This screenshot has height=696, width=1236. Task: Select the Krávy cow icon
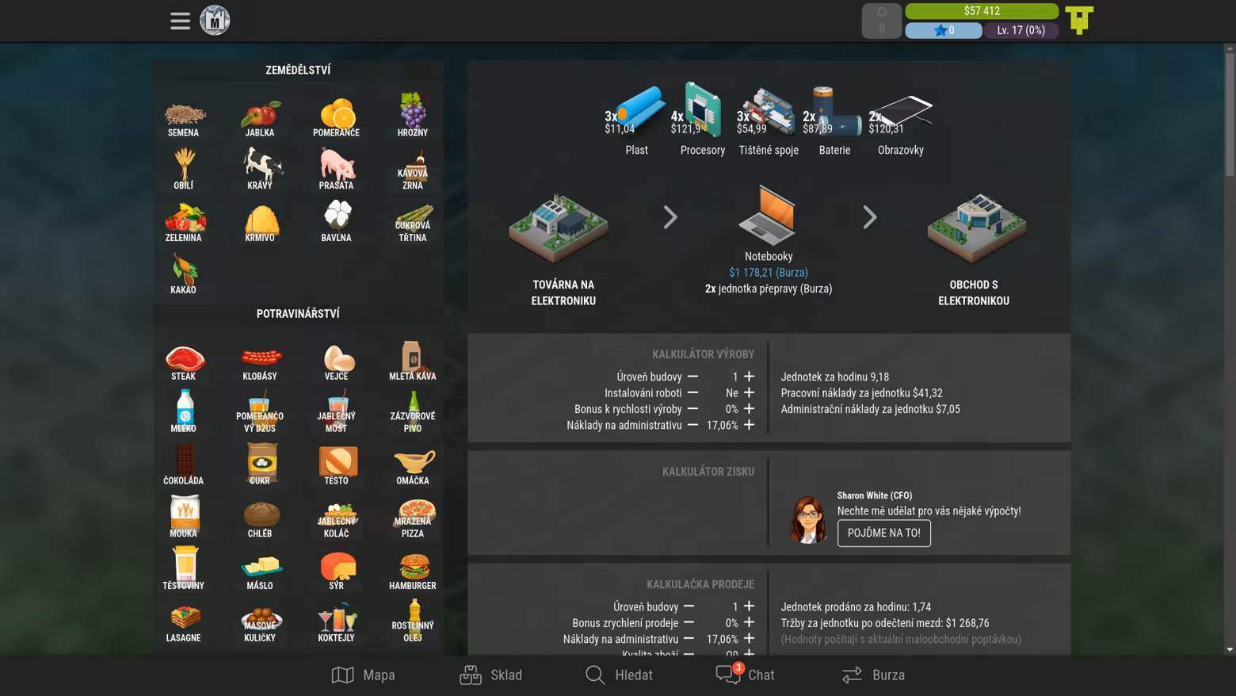click(x=260, y=170)
